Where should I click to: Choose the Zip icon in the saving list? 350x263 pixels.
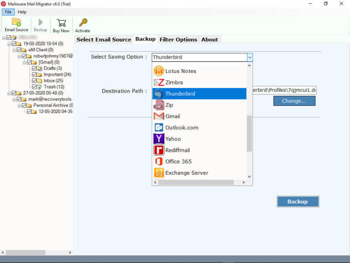coord(159,105)
